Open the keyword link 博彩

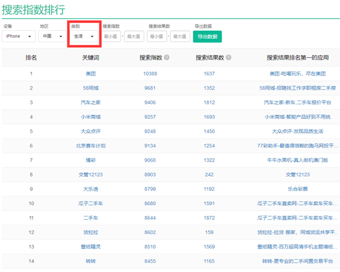(x=91, y=160)
